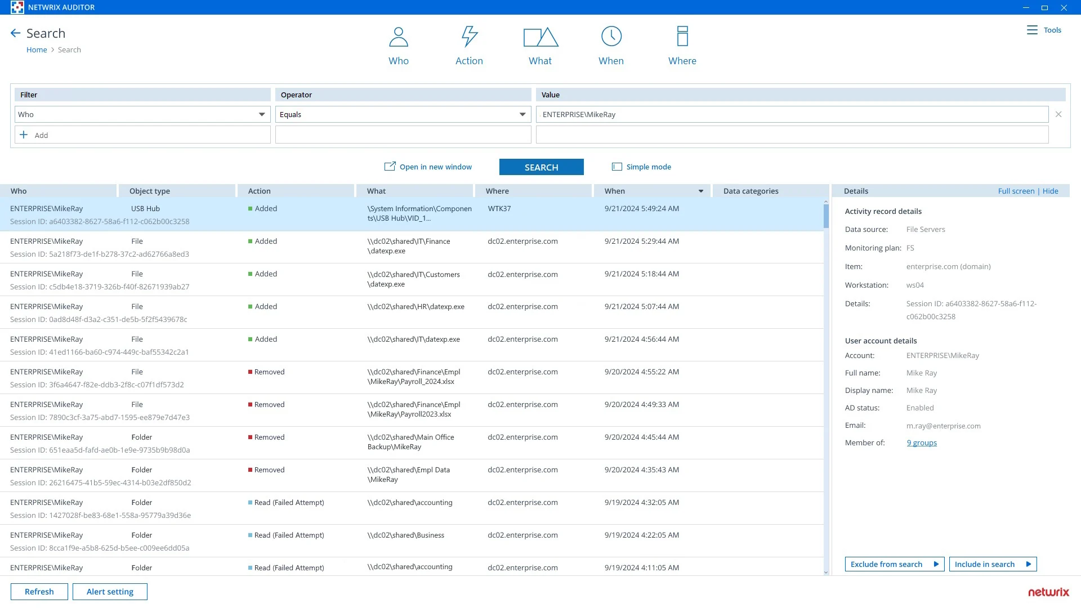
Task: Click the What shapes icon
Action: point(540,37)
